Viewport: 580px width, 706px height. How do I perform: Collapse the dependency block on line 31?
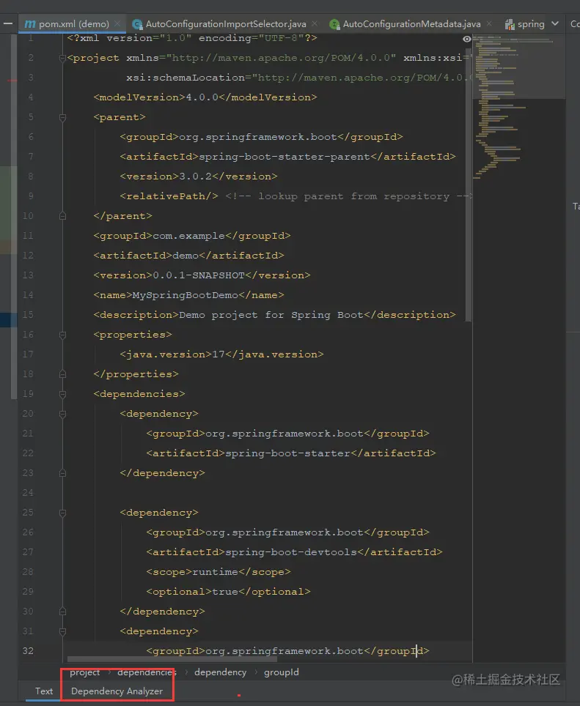point(62,632)
